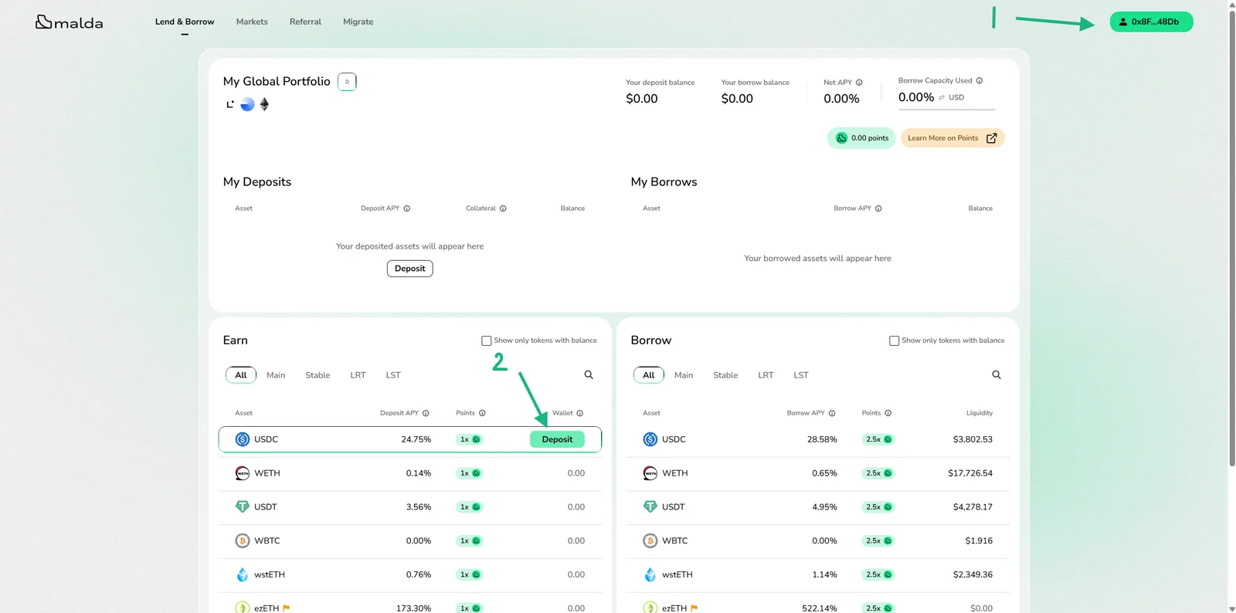Screen dimensions: 1236x613
Task: Open search in the Earn panel
Action: (x=589, y=374)
